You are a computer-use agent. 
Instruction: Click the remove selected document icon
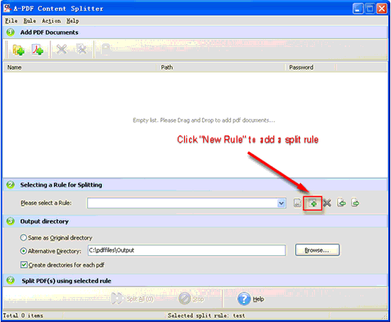coord(61,49)
